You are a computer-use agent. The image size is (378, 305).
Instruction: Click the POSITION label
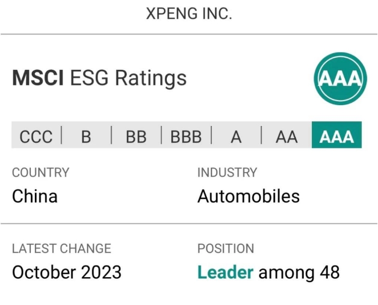[x=226, y=248]
